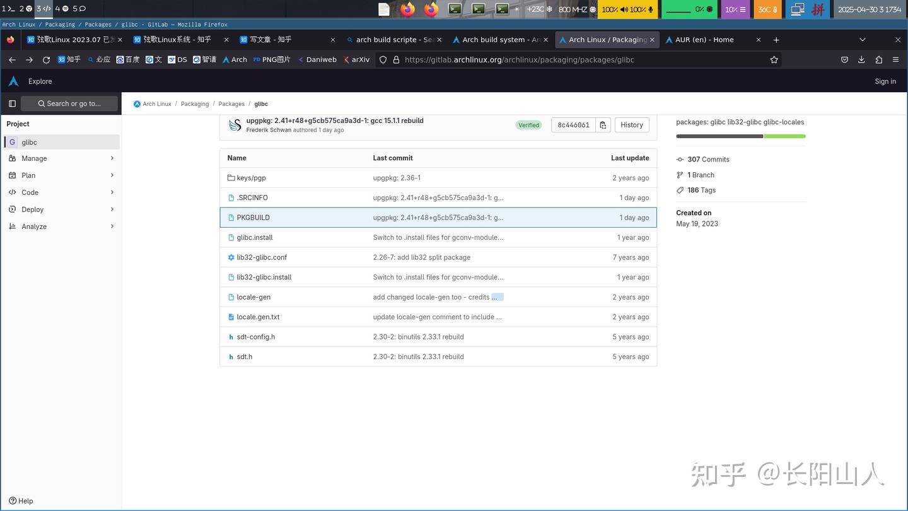Copy commit SHA 8c446061 with clipboard icon
Screen dimensions: 908x511
pos(603,125)
